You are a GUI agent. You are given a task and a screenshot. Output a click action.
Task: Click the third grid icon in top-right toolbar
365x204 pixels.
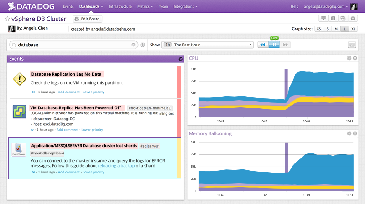pos(343,18)
